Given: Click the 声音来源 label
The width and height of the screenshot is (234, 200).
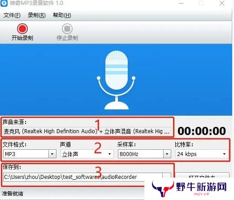Looking at the screenshot, I should click(x=14, y=122).
